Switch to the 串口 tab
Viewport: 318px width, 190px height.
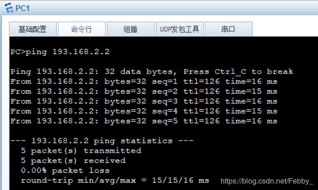click(228, 29)
